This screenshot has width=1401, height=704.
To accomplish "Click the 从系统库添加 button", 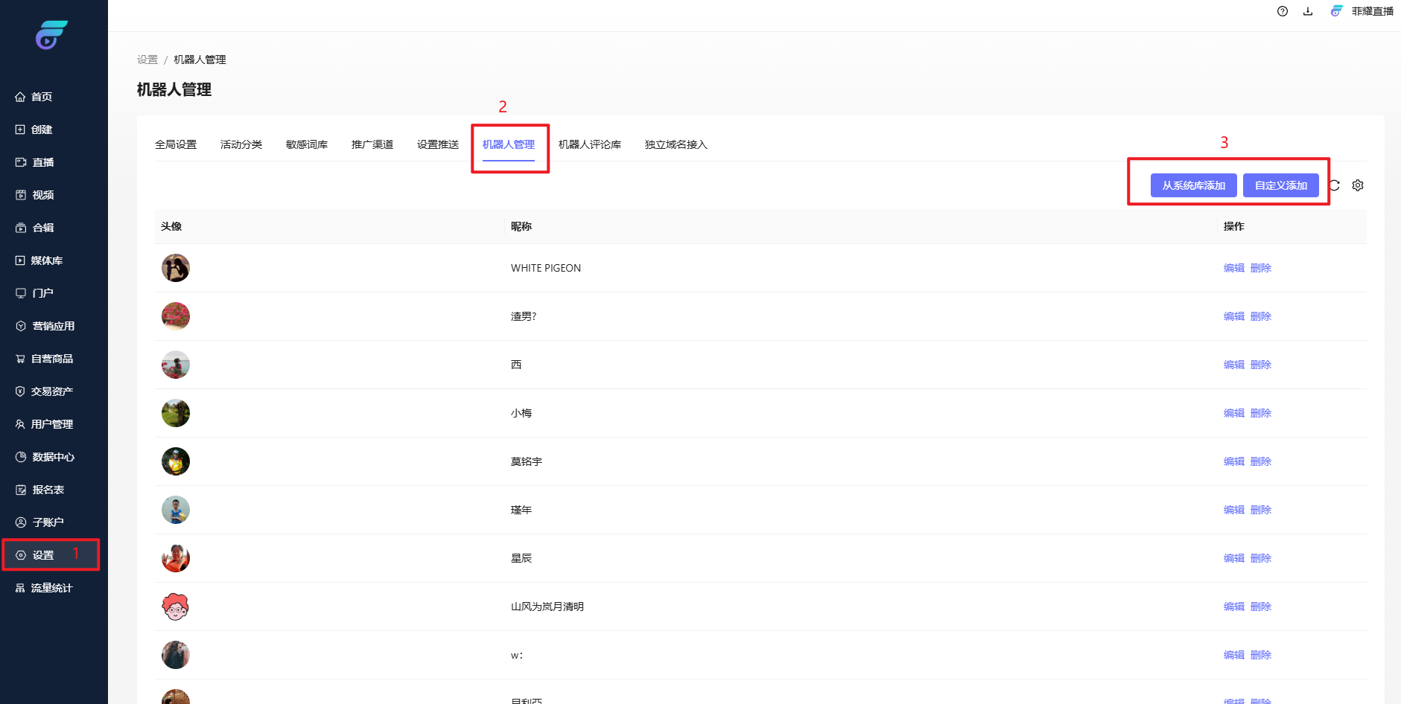I will point(1193,185).
